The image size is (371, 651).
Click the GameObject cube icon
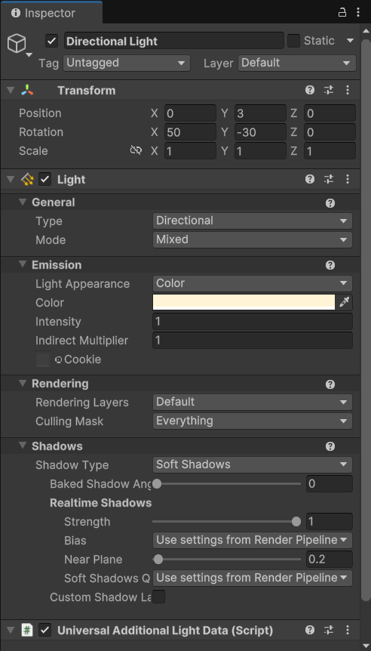(x=17, y=43)
